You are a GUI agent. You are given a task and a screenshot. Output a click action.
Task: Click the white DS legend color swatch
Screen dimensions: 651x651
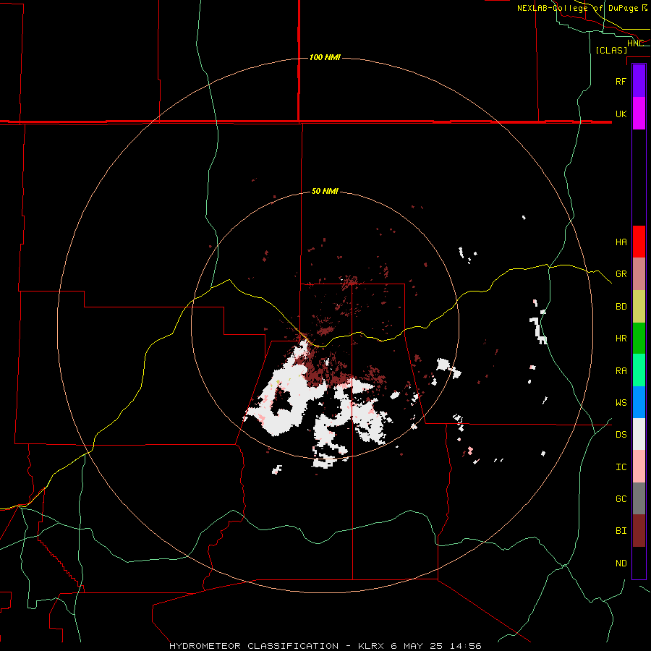tap(639, 434)
